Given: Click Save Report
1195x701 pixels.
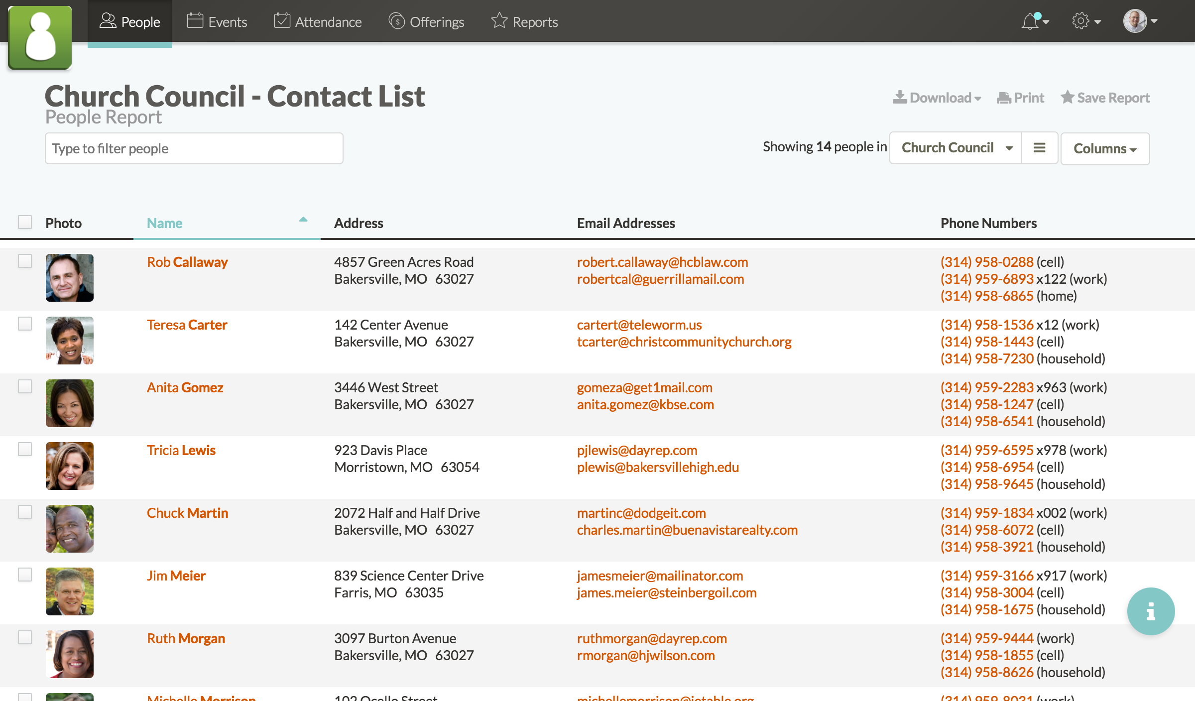Looking at the screenshot, I should (1105, 98).
